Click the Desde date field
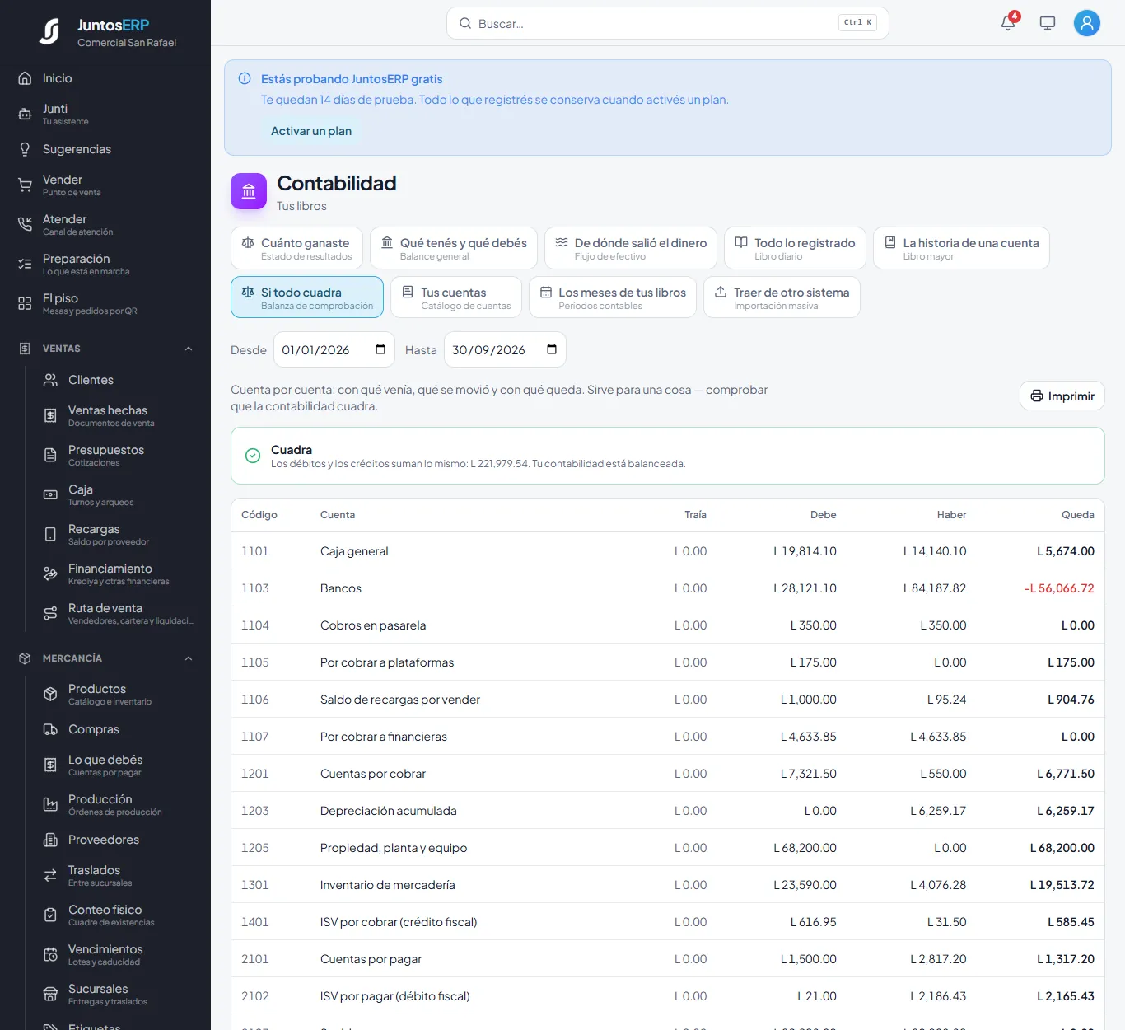1125x1030 pixels. point(334,349)
